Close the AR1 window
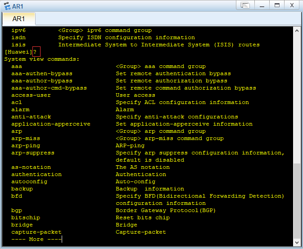303x249 pixels. (x=292, y=5)
